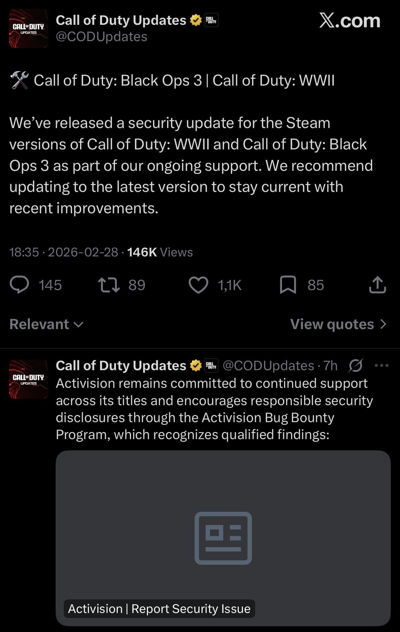Open the share upload icon

point(377,285)
